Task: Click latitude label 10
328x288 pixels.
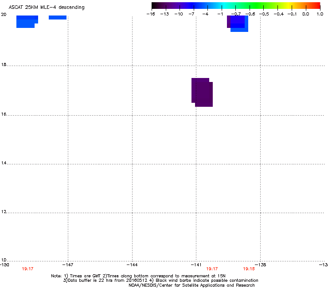Action: pos(4,260)
